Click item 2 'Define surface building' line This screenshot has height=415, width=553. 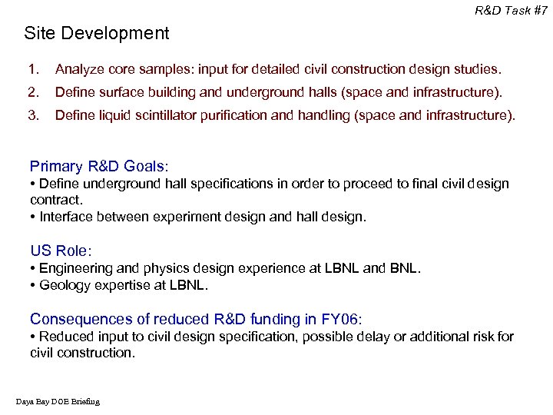(265, 92)
